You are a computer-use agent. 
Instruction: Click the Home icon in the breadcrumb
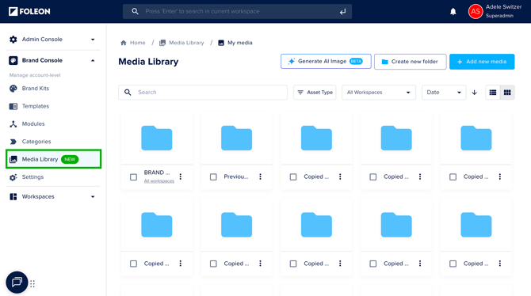(124, 43)
